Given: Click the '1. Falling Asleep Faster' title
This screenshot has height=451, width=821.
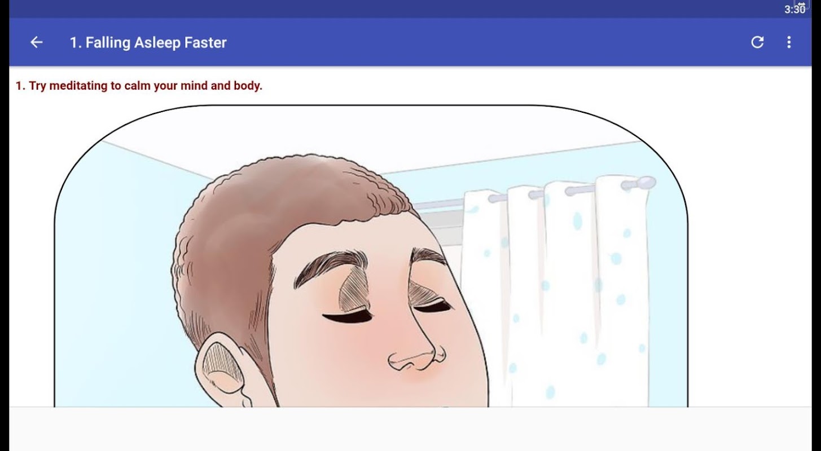Looking at the screenshot, I should 148,42.
